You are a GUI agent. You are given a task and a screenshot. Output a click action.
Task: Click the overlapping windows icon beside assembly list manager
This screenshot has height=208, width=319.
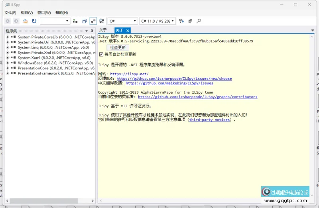pyautogui.click(x=85, y=21)
